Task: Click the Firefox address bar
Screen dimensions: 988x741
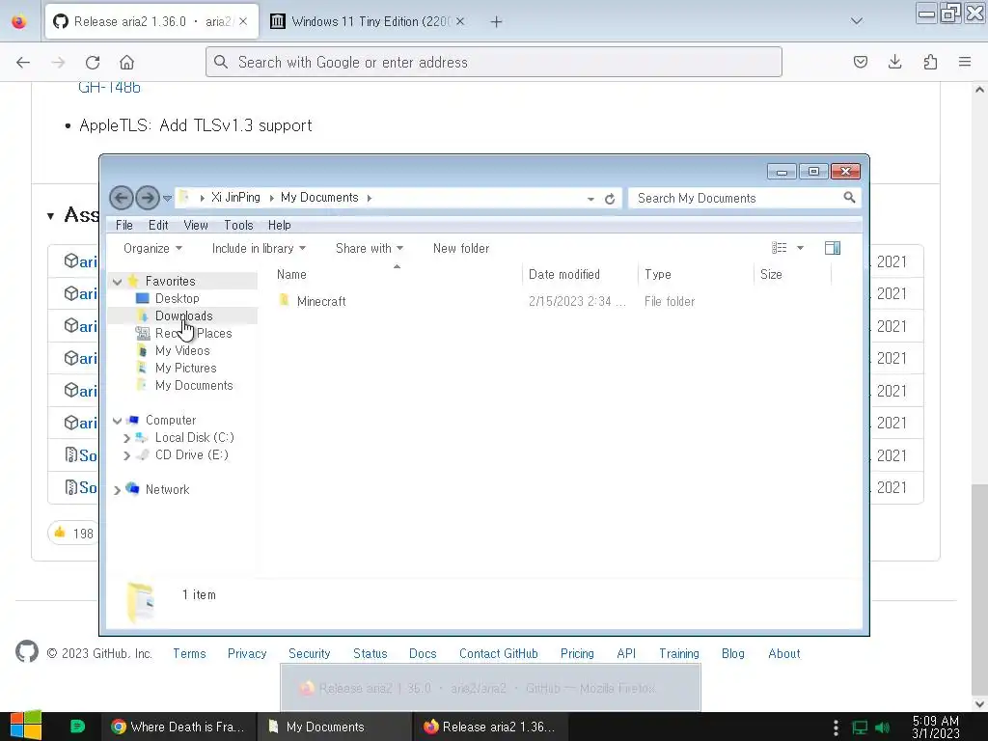Action: [493, 62]
